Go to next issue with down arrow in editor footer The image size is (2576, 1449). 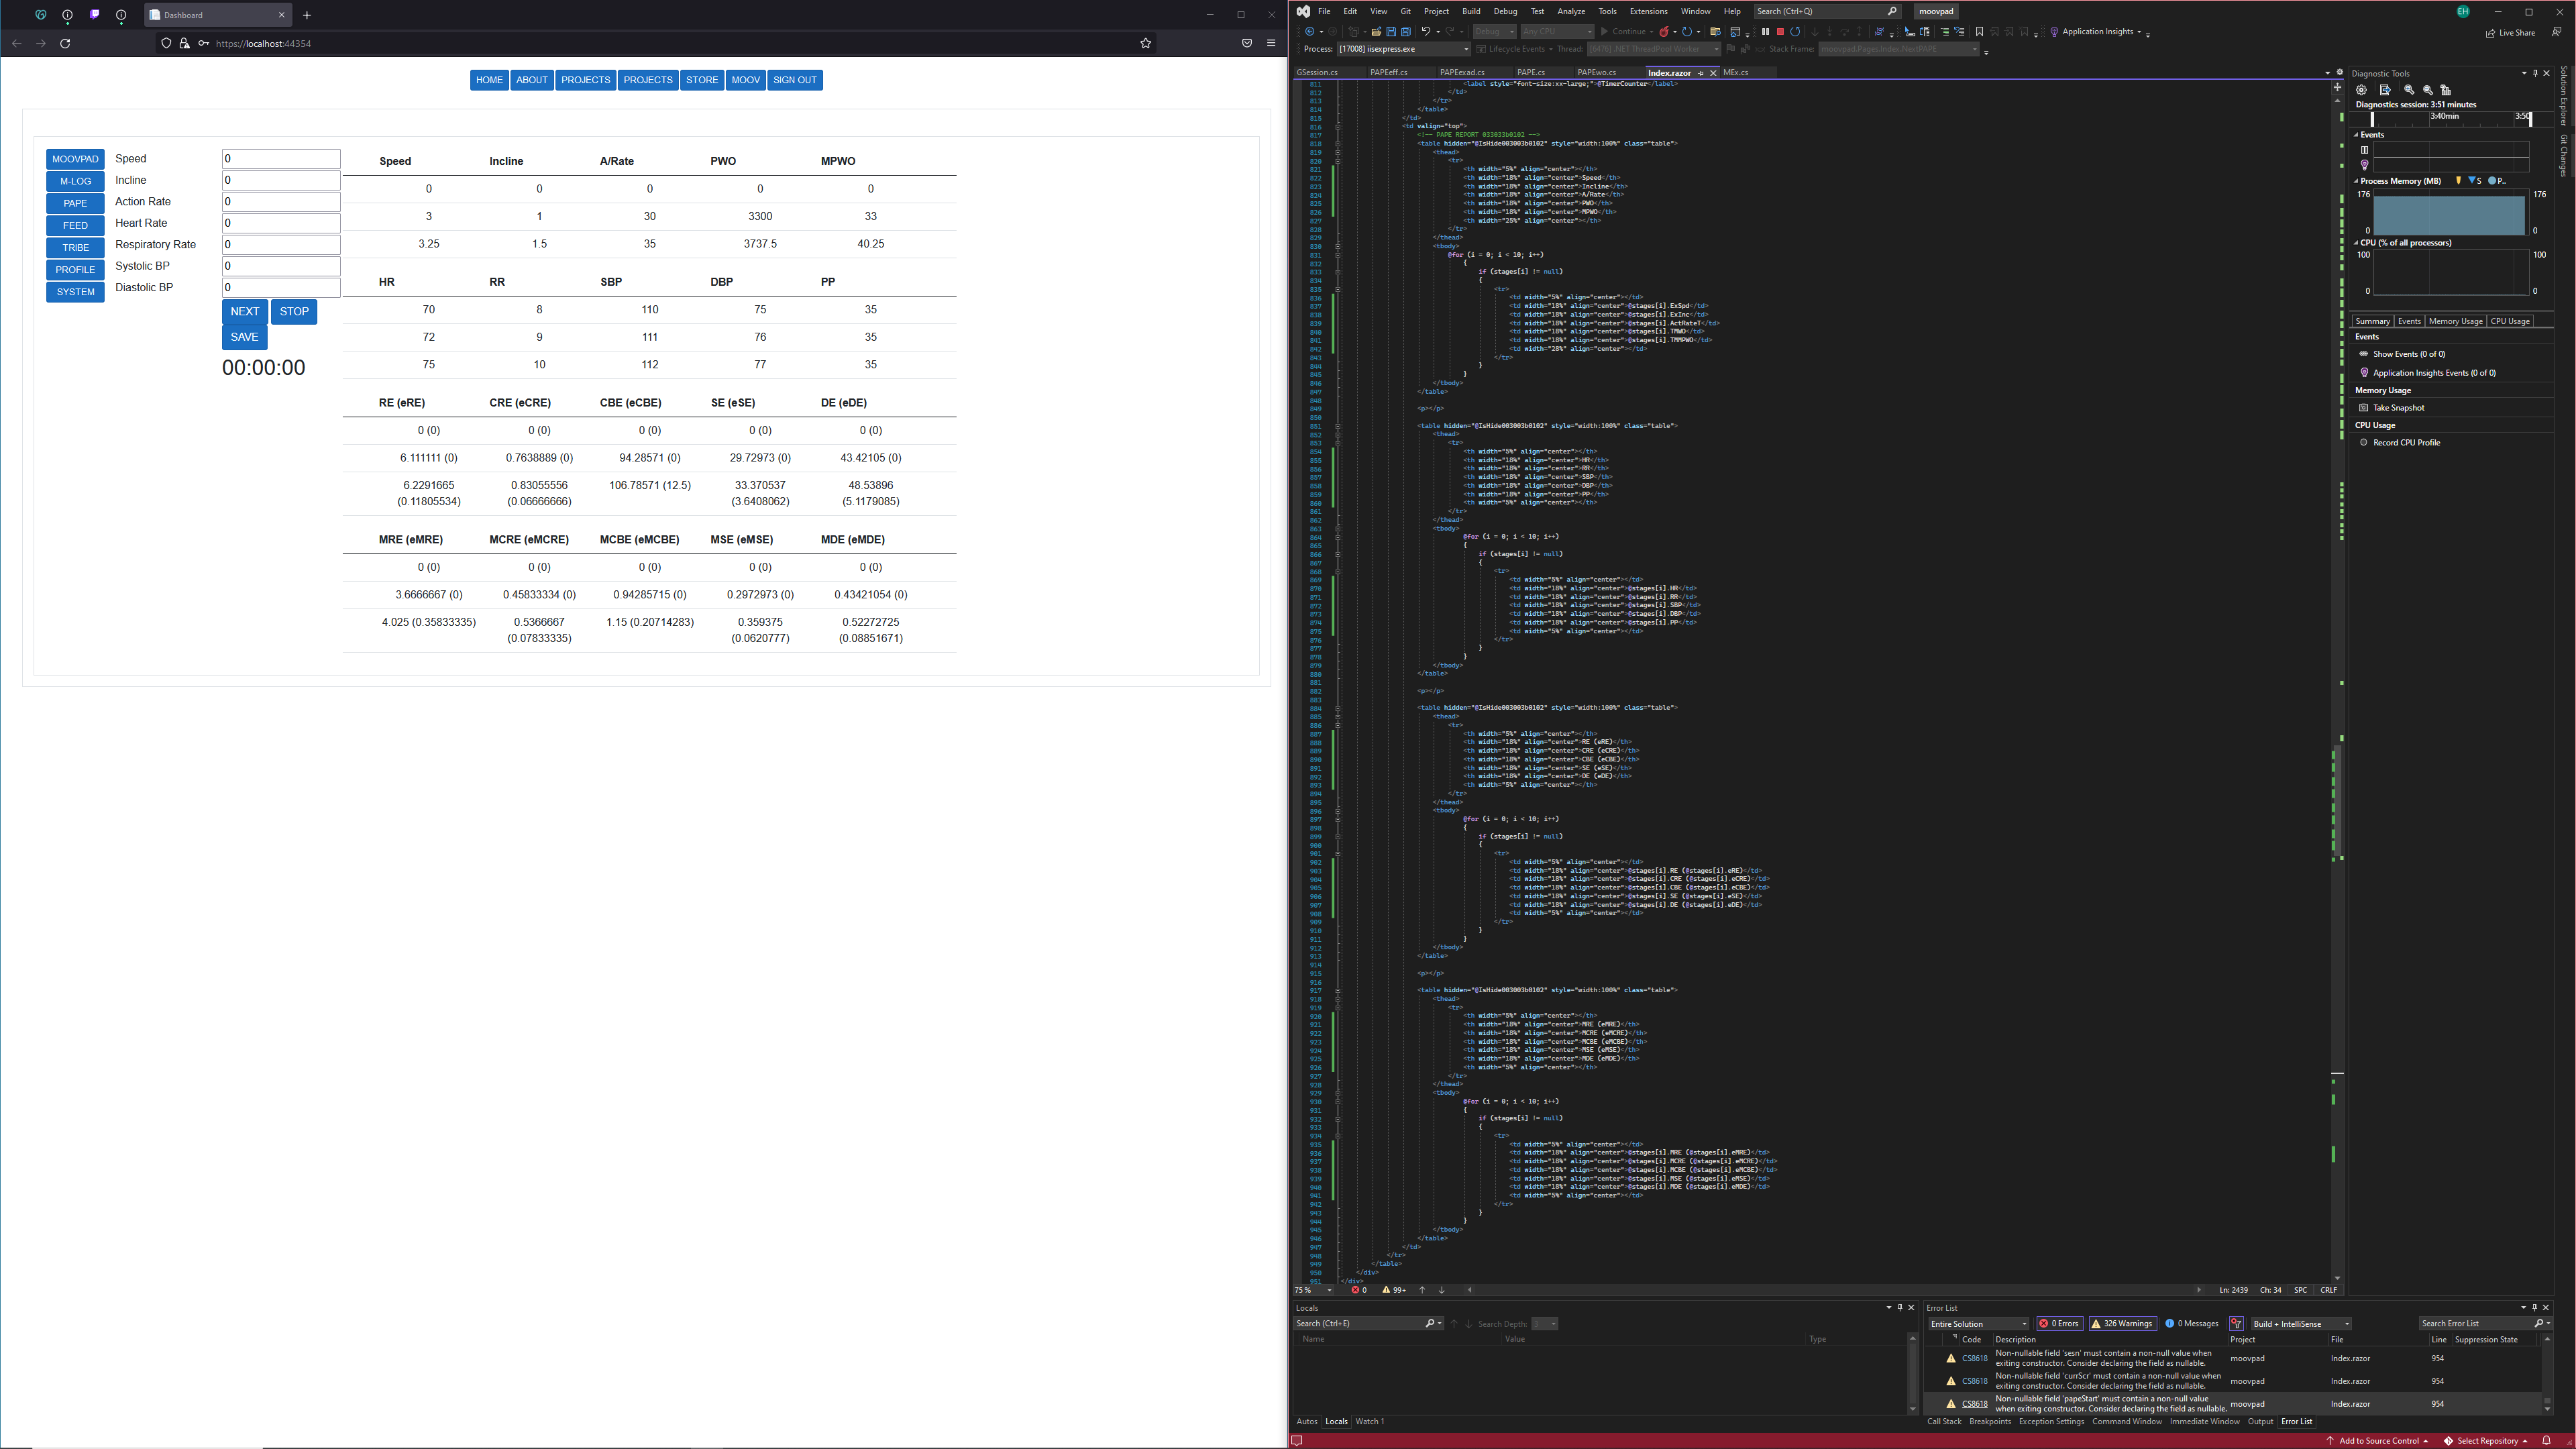coord(1441,1290)
